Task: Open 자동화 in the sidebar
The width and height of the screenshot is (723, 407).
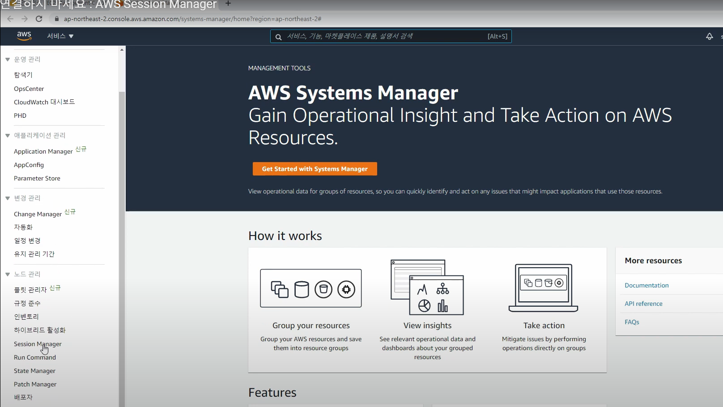Action: pyautogui.click(x=23, y=227)
